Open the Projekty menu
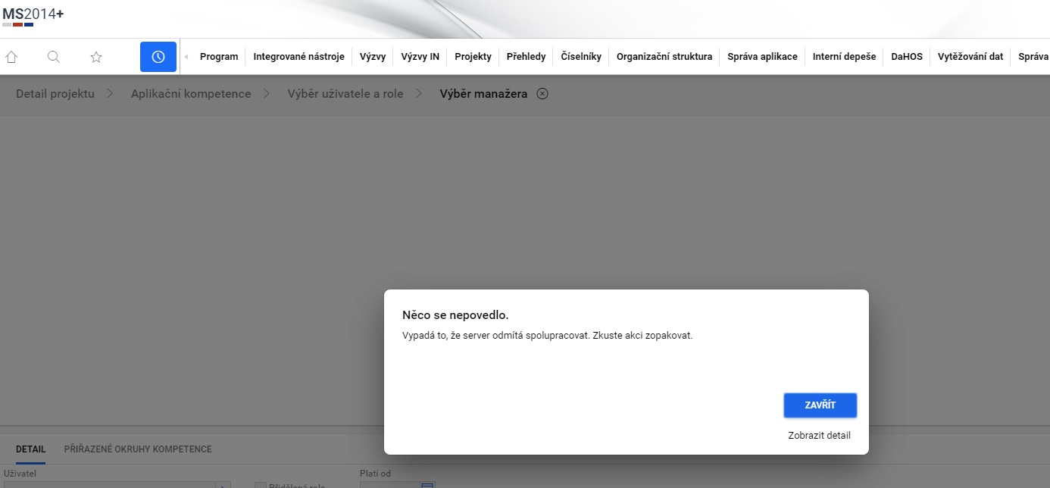The width and height of the screenshot is (1050, 488). click(x=473, y=57)
